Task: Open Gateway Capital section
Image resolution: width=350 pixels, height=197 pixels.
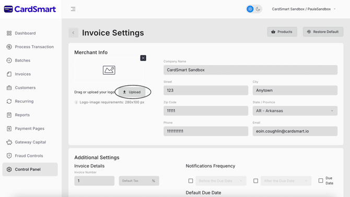Action: coord(30,142)
